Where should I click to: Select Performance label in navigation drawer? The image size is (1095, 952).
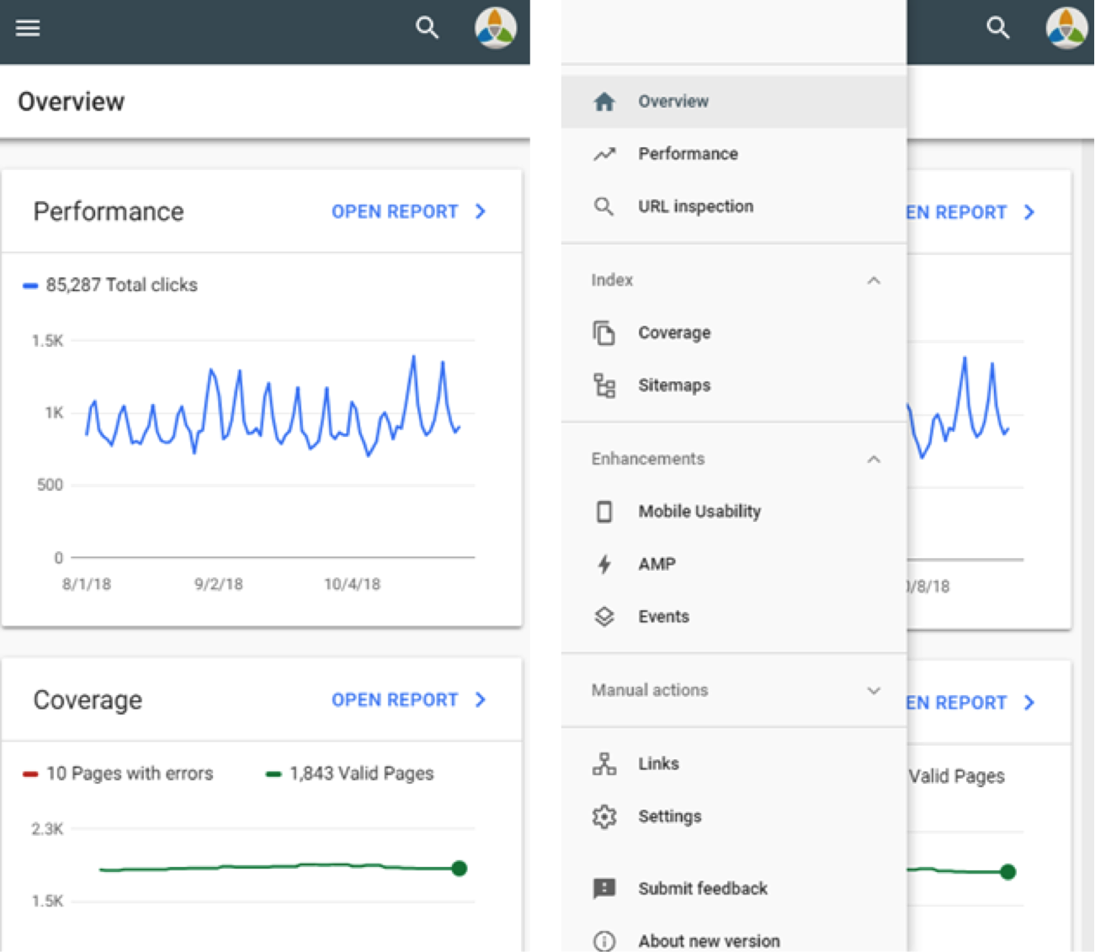coord(688,154)
